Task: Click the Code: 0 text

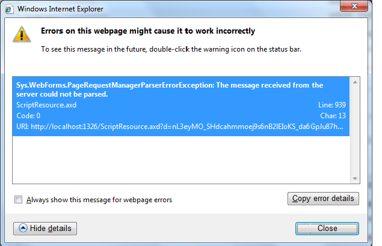Action: tap(28, 116)
